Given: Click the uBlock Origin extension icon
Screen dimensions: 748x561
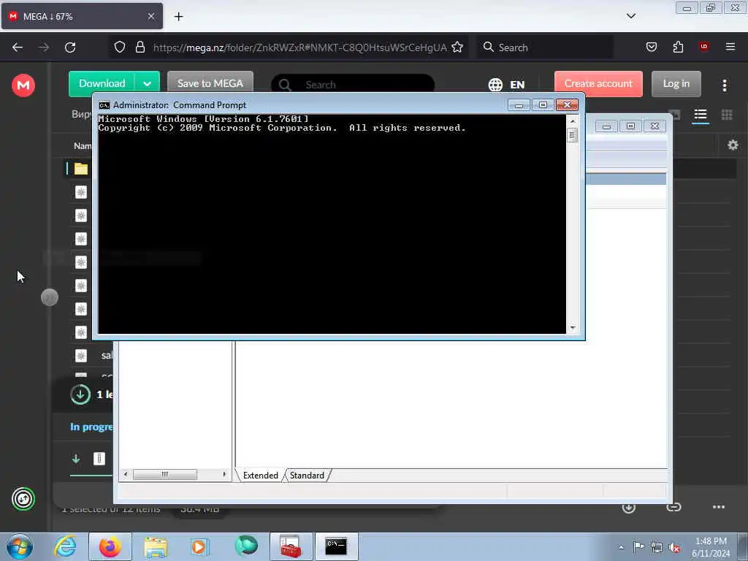Looking at the screenshot, I should click(703, 46).
